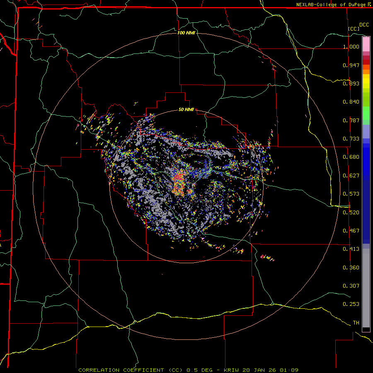This screenshot has height=373, width=373.
Task: Select the 1.000 scale value
Action: pyautogui.click(x=351, y=46)
